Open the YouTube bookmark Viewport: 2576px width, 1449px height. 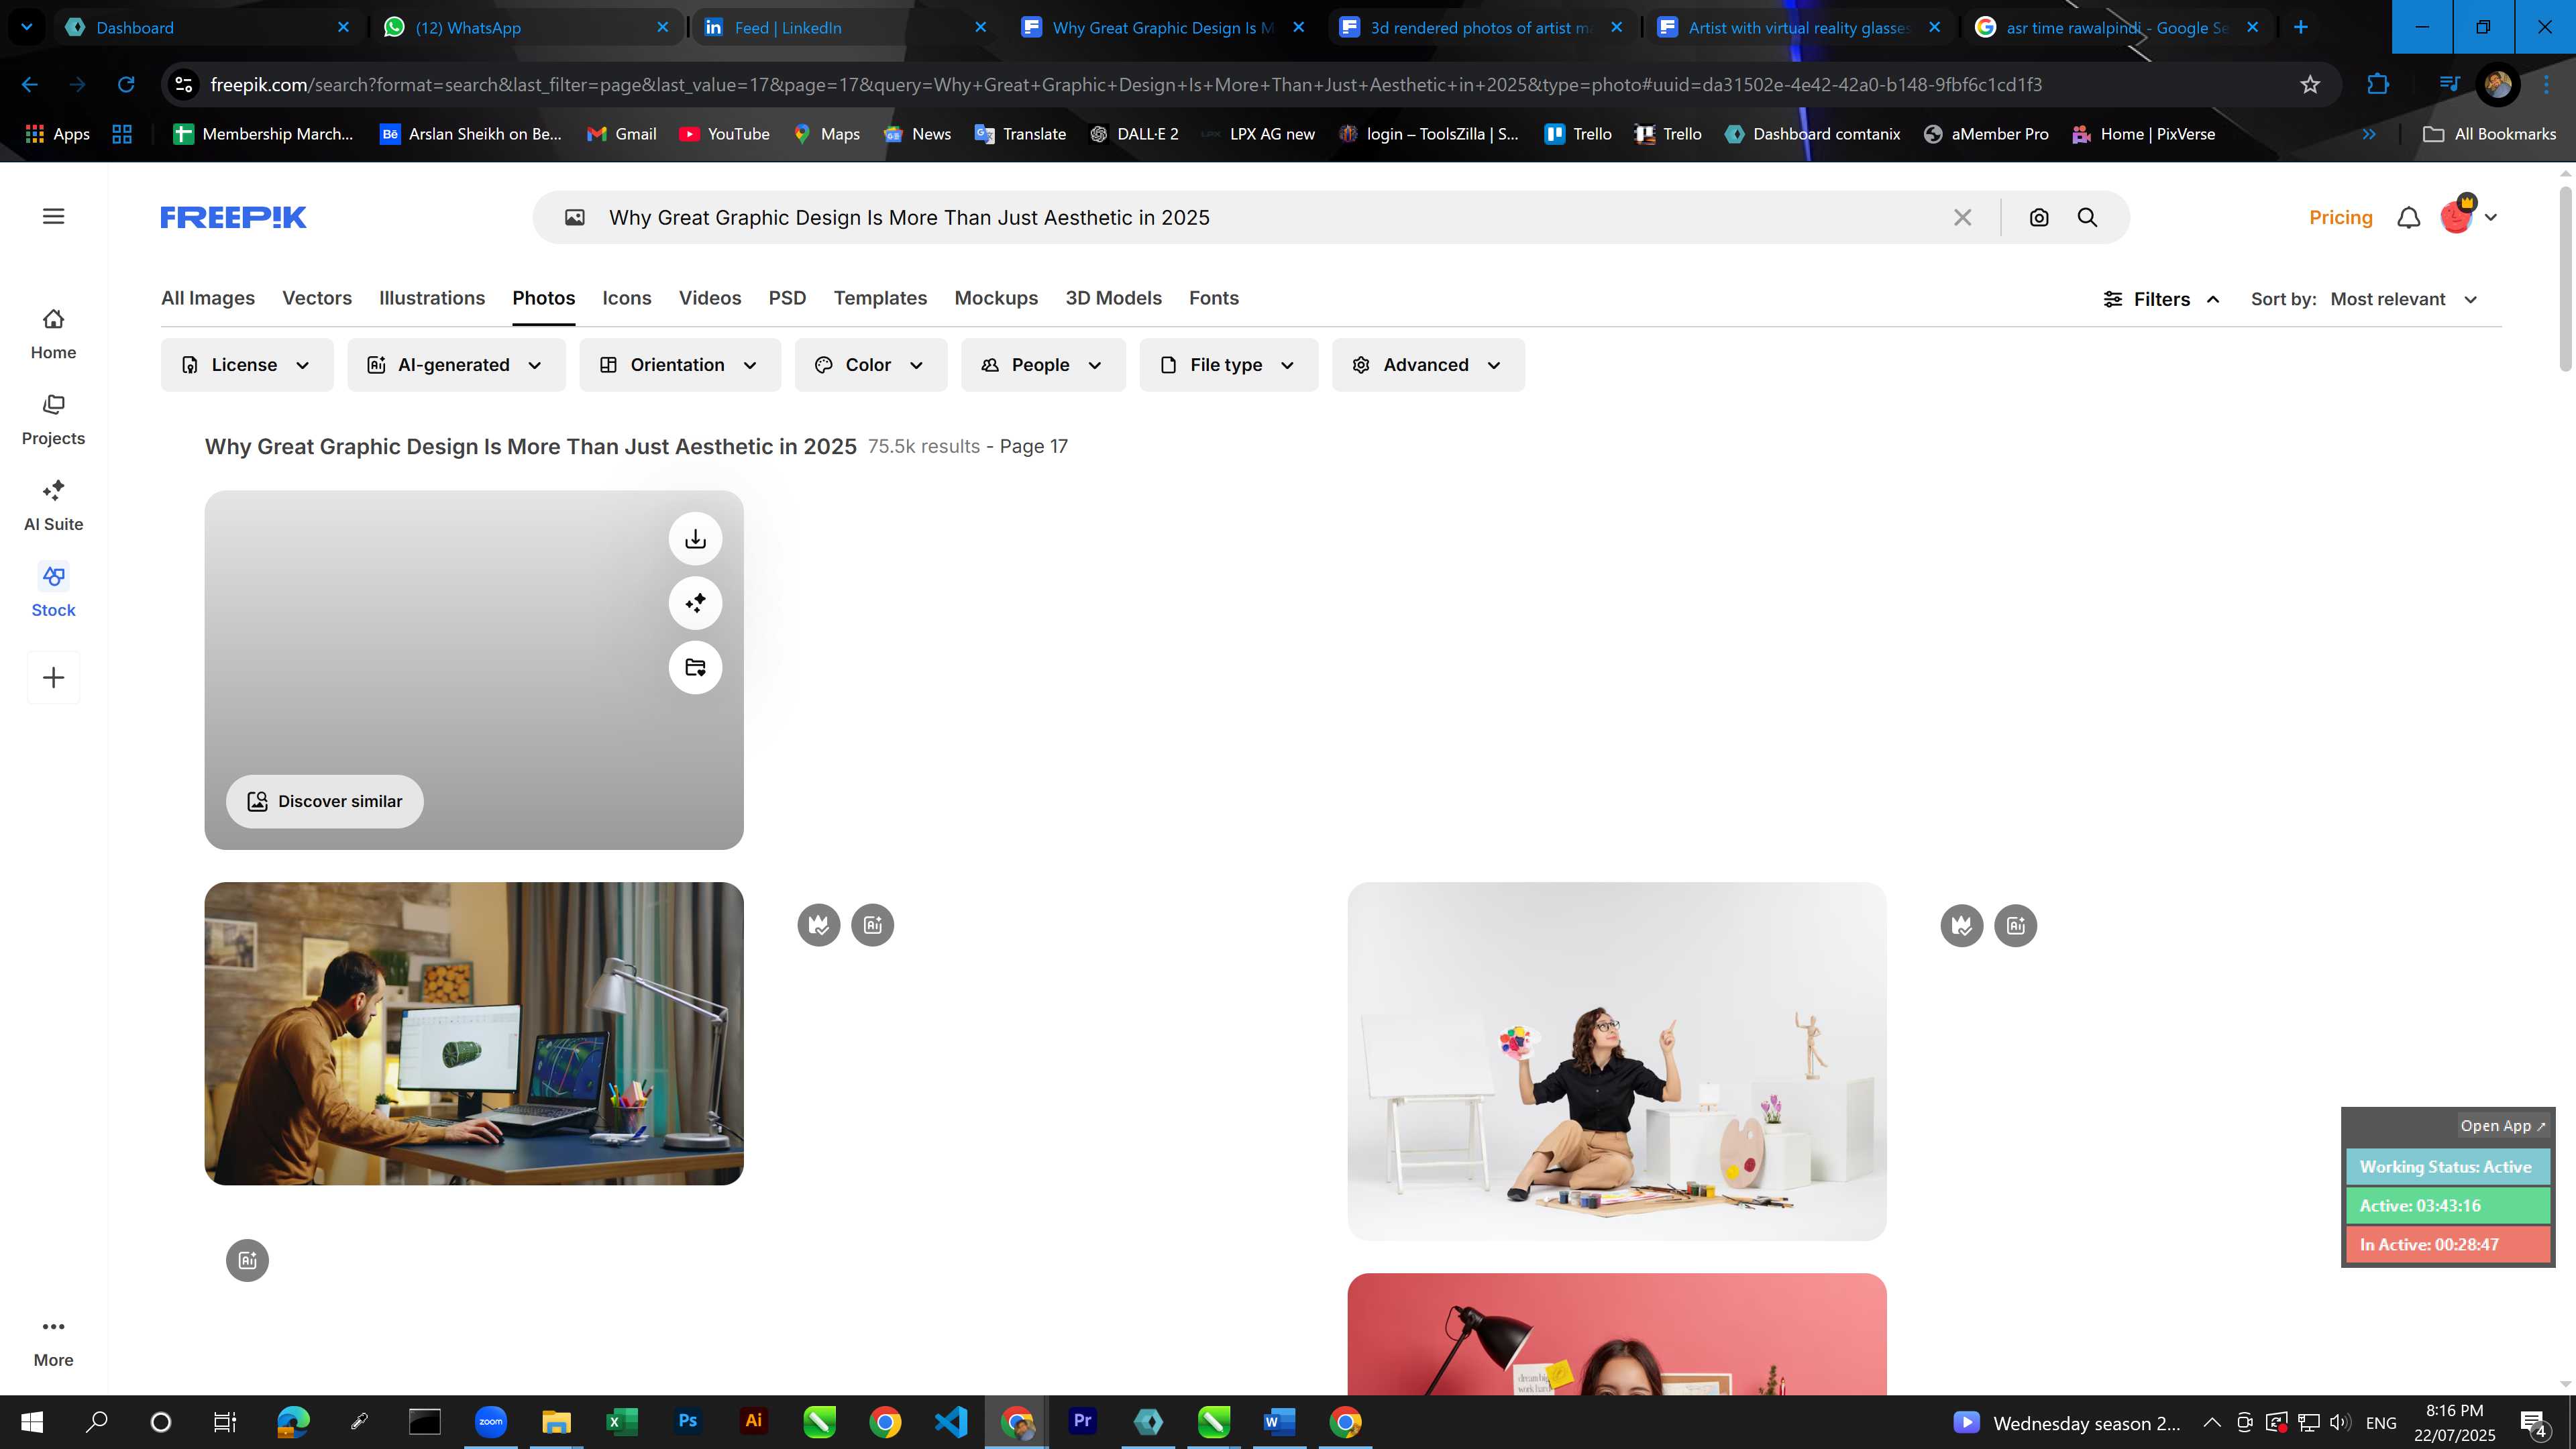click(x=724, y=134)
